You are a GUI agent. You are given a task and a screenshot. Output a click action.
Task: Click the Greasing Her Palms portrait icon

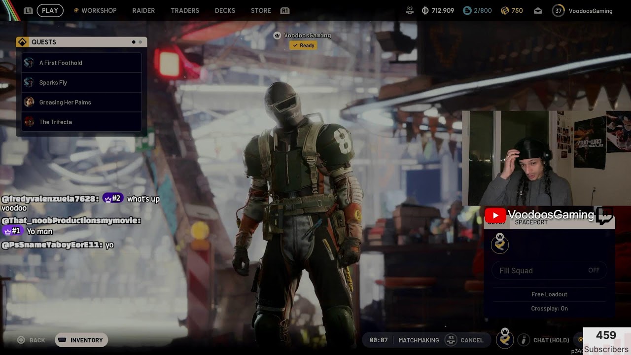(29, 102)
